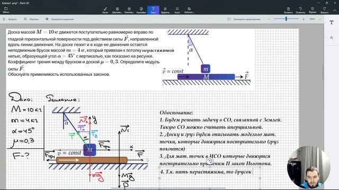Click the Вставить paste button
Image resolution: width=339 pixels, height=190 pixels.
click(x=288, y=10)
